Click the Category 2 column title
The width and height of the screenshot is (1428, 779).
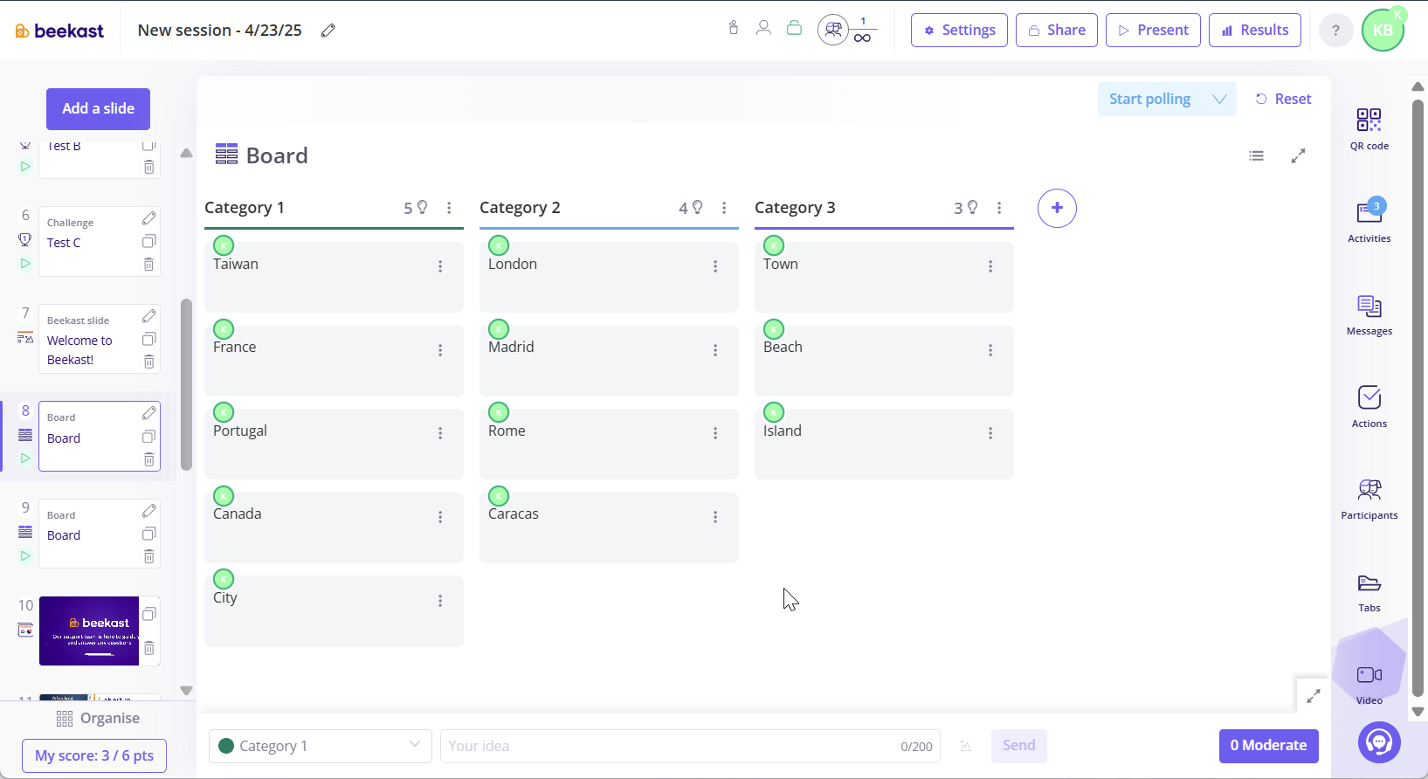(x=520, y=208)
